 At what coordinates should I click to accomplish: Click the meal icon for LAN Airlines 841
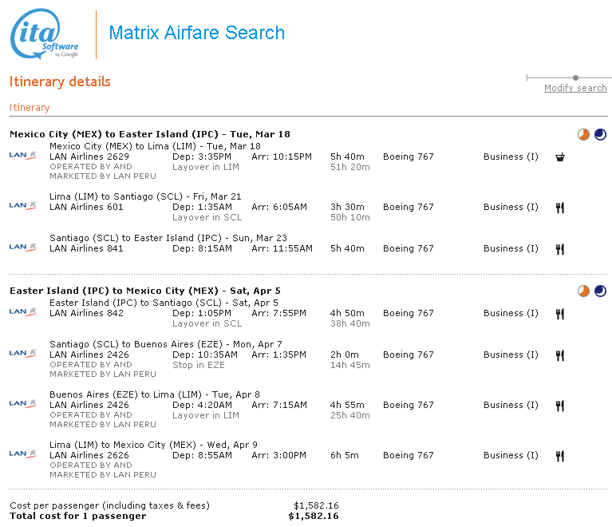tap(560, 249)
